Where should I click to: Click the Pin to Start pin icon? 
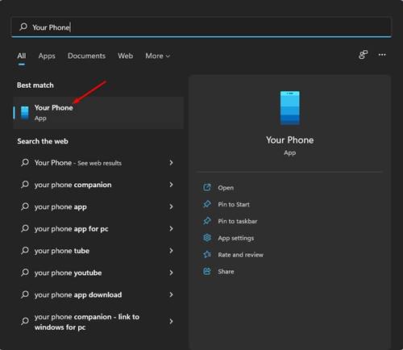point(206,204)
